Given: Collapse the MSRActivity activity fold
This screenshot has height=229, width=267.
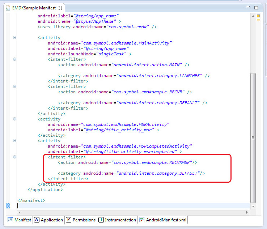Looking at the screenshot, I should pyautogui.click(x=14, y=119).
